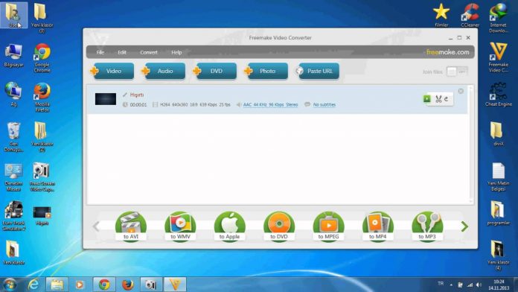Add a video with the Video button
Image resolution: width=518 pixels, height=292 pixels.
coord(112,71)
